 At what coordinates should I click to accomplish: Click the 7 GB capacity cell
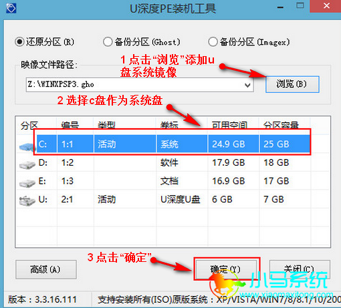(x=273, y=199)
